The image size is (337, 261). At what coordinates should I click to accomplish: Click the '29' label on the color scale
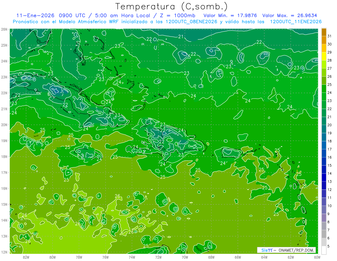tap(329, 52)
